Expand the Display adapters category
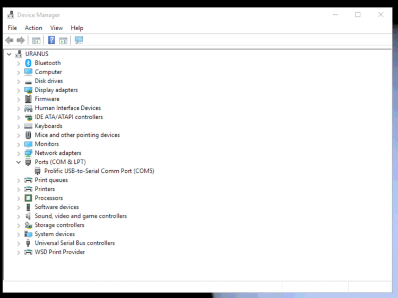The width and height of the screenshot is (398, 298). (x=19, y=90)
